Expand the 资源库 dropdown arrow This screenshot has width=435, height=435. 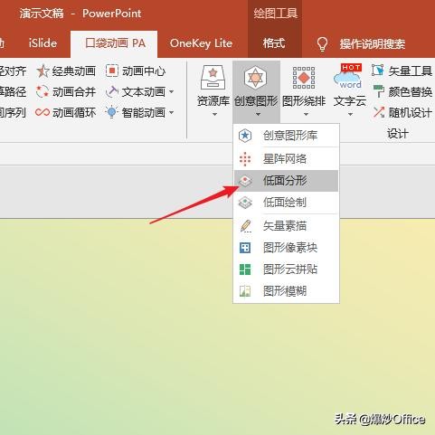(214, 115)
